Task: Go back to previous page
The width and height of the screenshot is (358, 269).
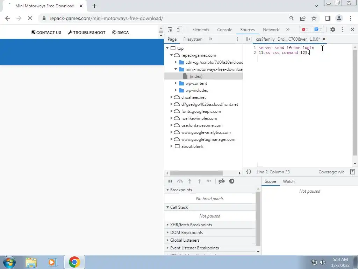Action: coord(8,18)
